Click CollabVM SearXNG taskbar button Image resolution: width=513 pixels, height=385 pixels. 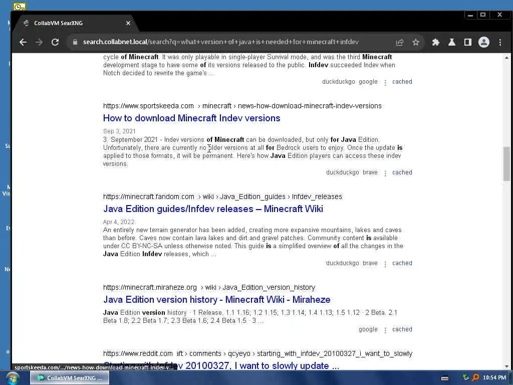click(x=70, y=378)
